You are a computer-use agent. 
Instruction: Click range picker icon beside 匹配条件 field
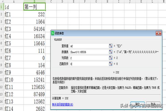pos(111,64)
